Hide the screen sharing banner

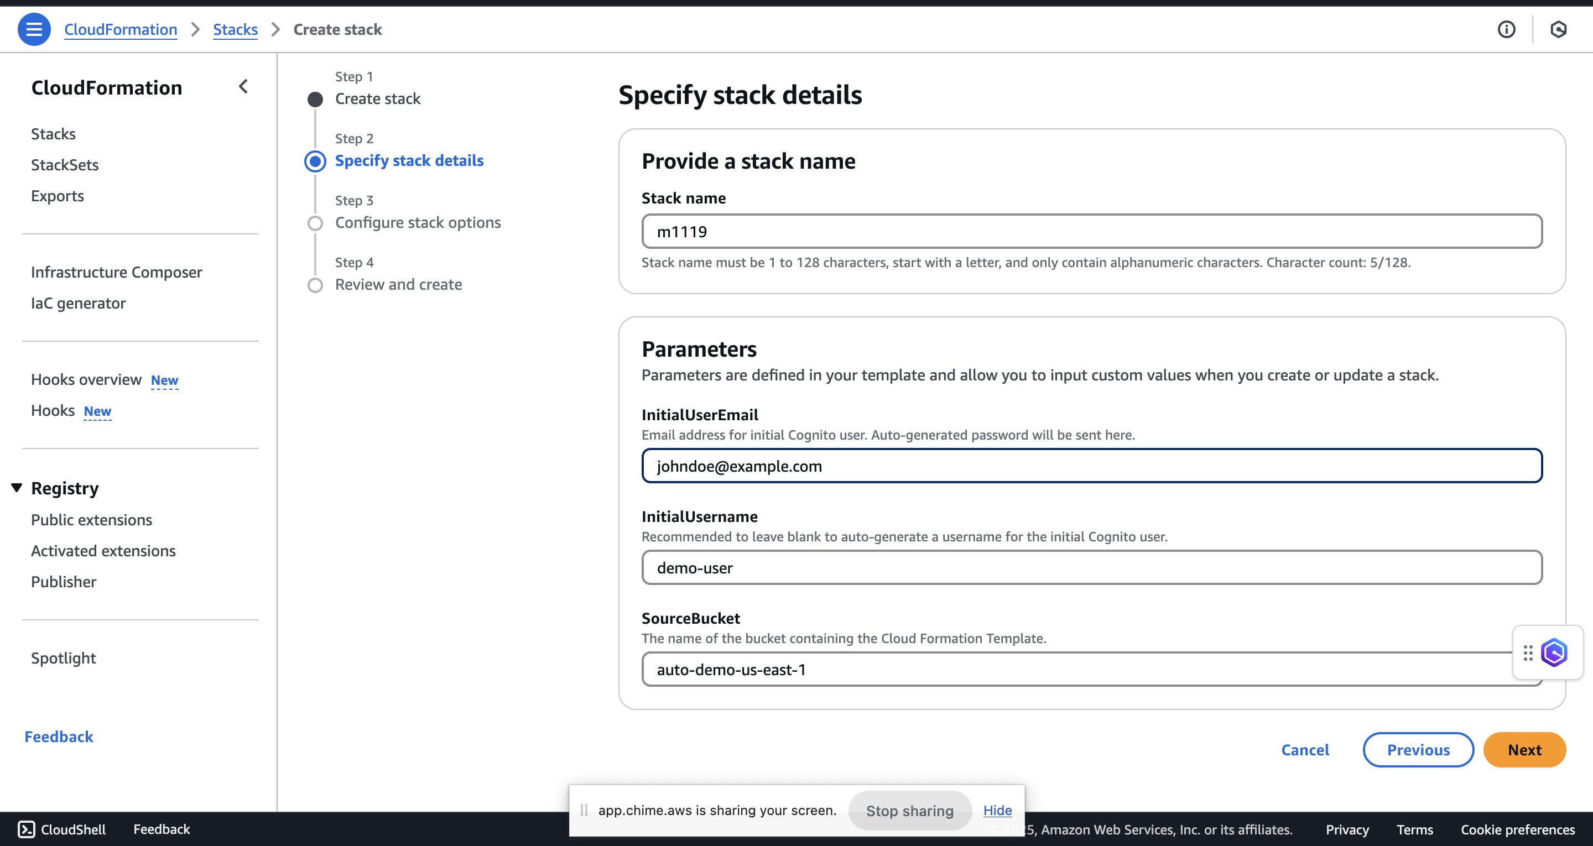pos(997,810)
